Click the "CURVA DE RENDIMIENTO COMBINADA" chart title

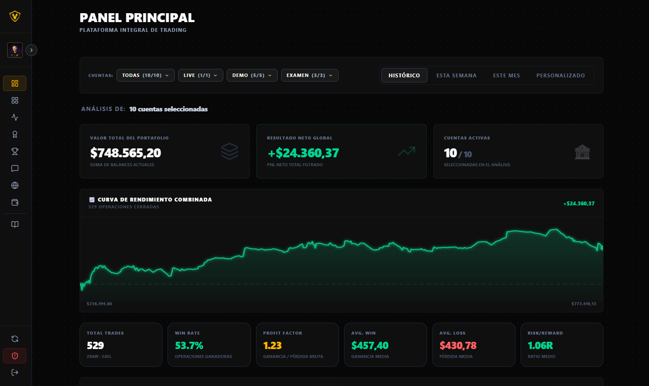(x=155, y=200)
